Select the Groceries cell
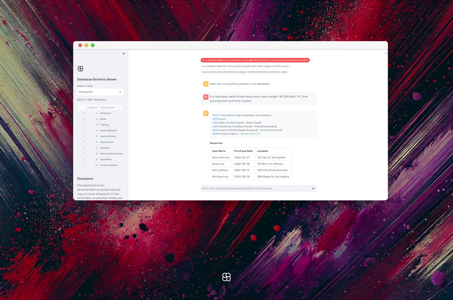Viewport: 453px width, 300px height. [x=111, y=148]
